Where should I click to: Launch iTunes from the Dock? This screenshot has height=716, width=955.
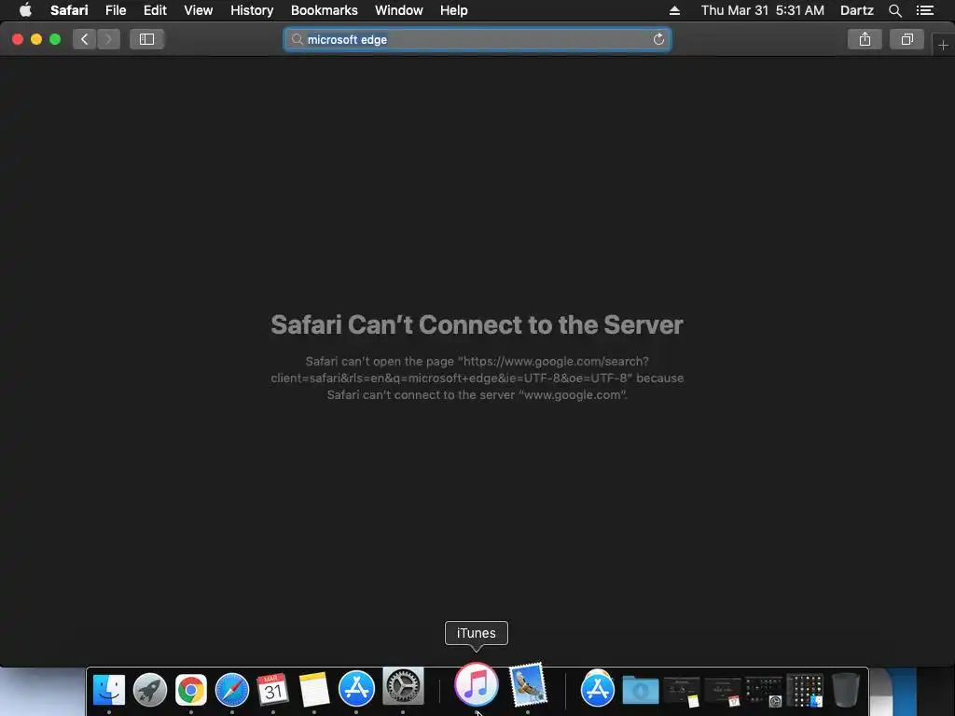(477, 684)
